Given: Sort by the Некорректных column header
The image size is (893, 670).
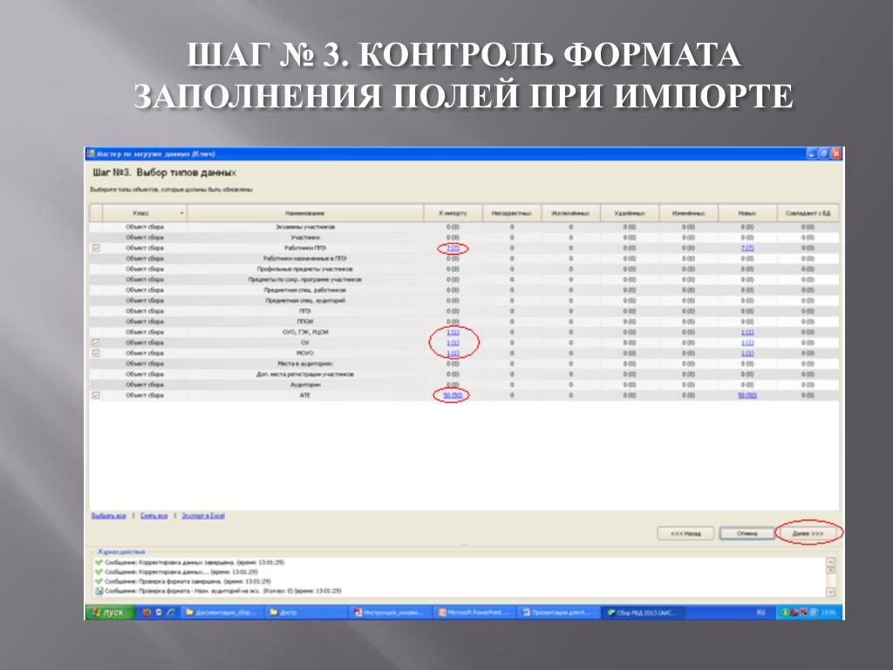Looking at the screenshot, I should [512, 213].
